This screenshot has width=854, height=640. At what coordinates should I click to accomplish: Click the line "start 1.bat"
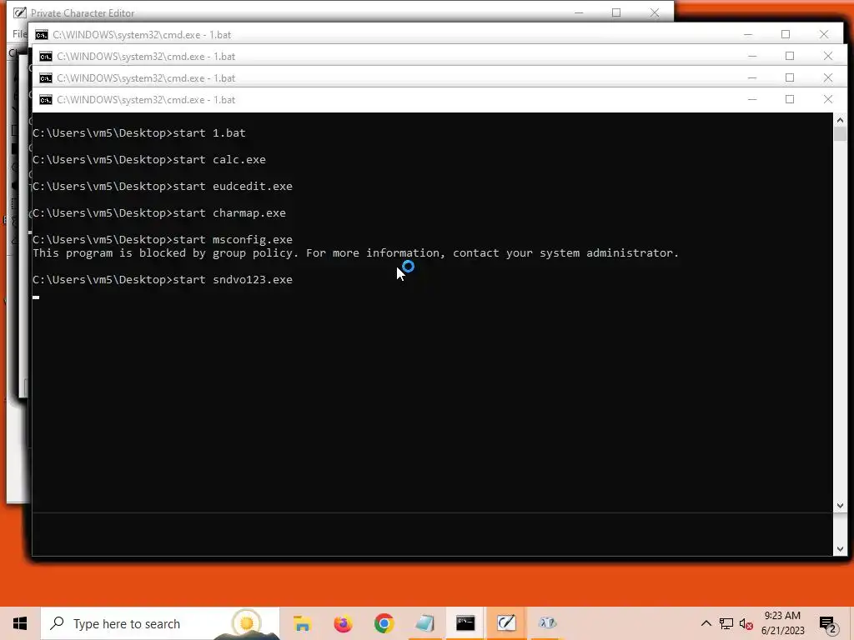(x=139, y=132)
